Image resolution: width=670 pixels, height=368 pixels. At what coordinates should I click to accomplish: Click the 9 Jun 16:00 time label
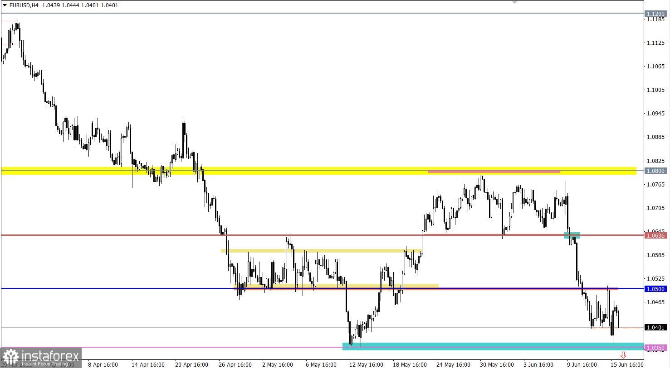click(582, 364)
